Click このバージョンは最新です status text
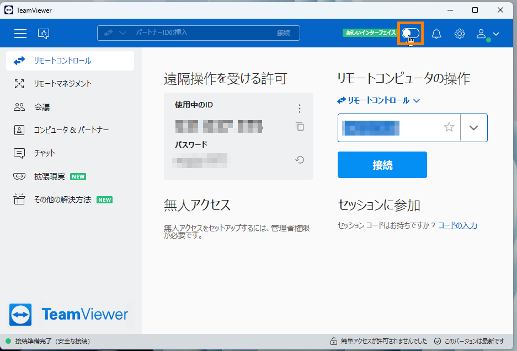The height and width of the screenshot is (351, 517). click(x=475, y=342)
